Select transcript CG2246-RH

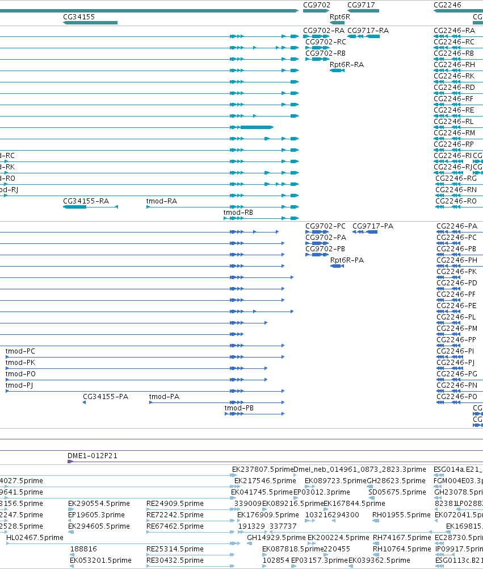pos(454,65)
